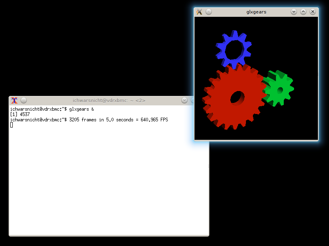
Task: Click the 'glxgears &' command text
Action: point(81,109)
